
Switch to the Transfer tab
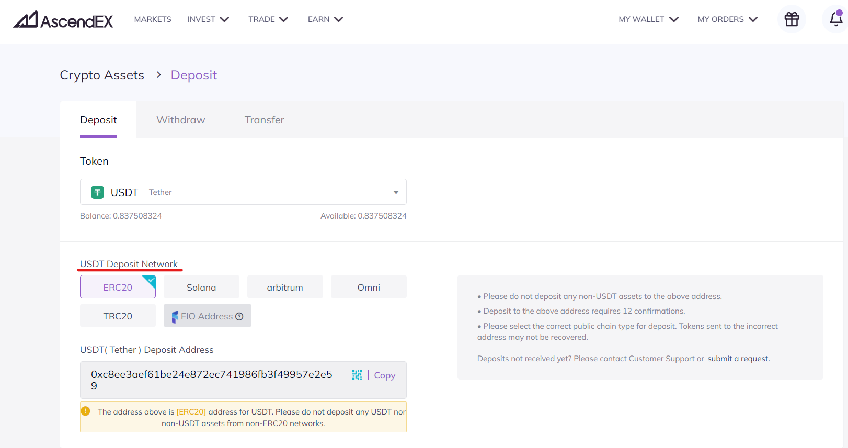tap(265, 120)
